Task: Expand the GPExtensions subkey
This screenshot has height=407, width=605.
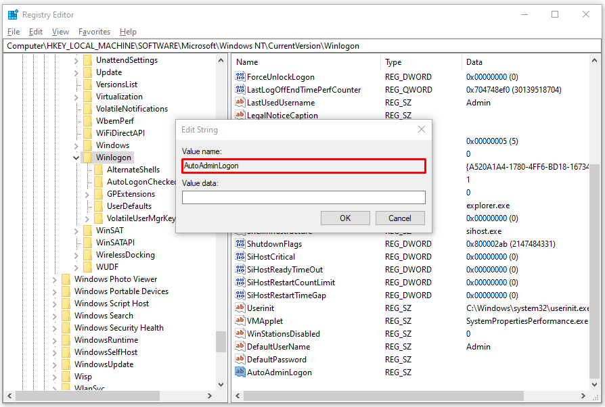Action: [x=87, y=194]
